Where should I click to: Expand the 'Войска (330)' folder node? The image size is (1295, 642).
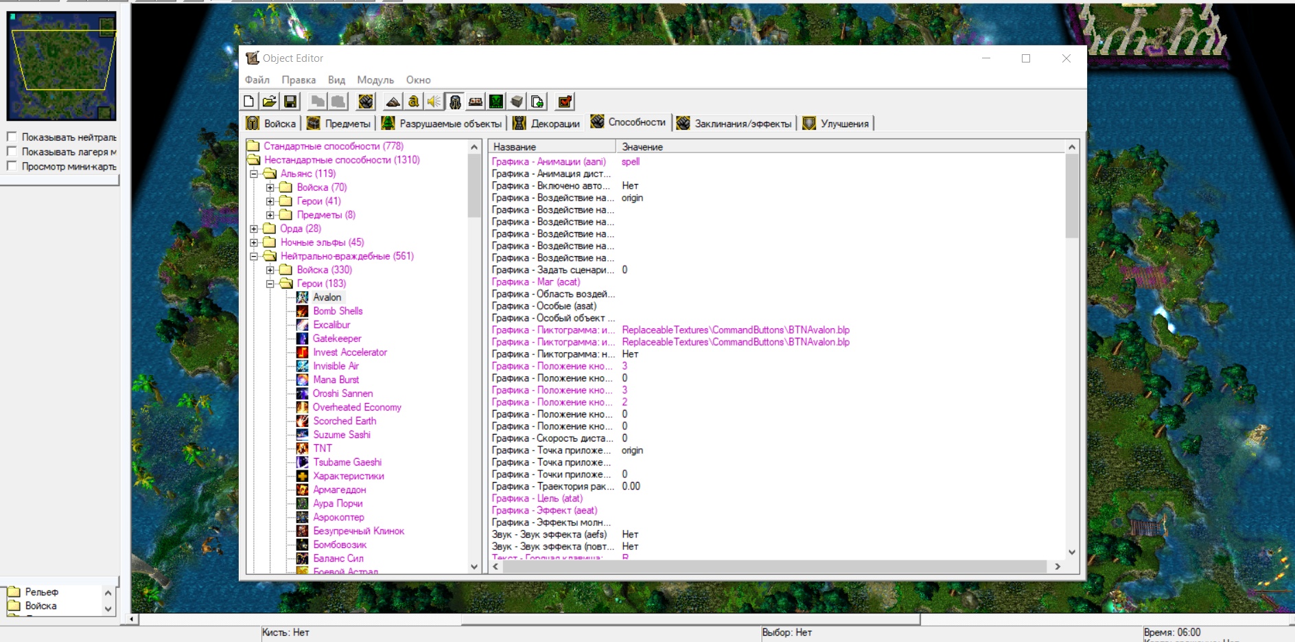click(270, 270)
